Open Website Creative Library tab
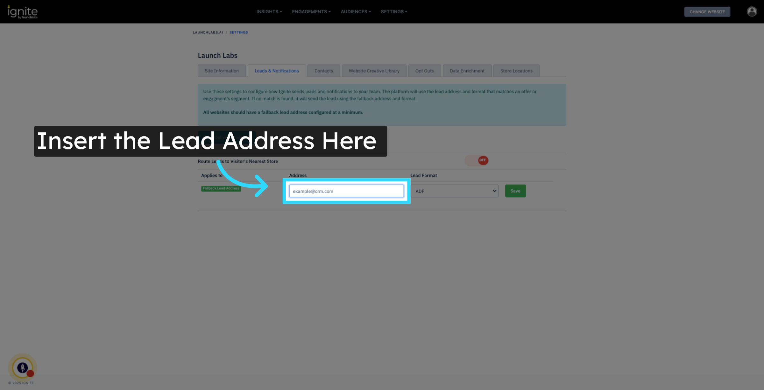This screenshot has height=390, width=764. coord(374,71)
